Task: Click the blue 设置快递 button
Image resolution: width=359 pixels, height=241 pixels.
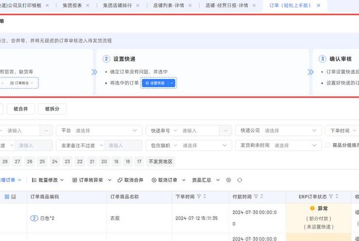Action: click(155, 83)
